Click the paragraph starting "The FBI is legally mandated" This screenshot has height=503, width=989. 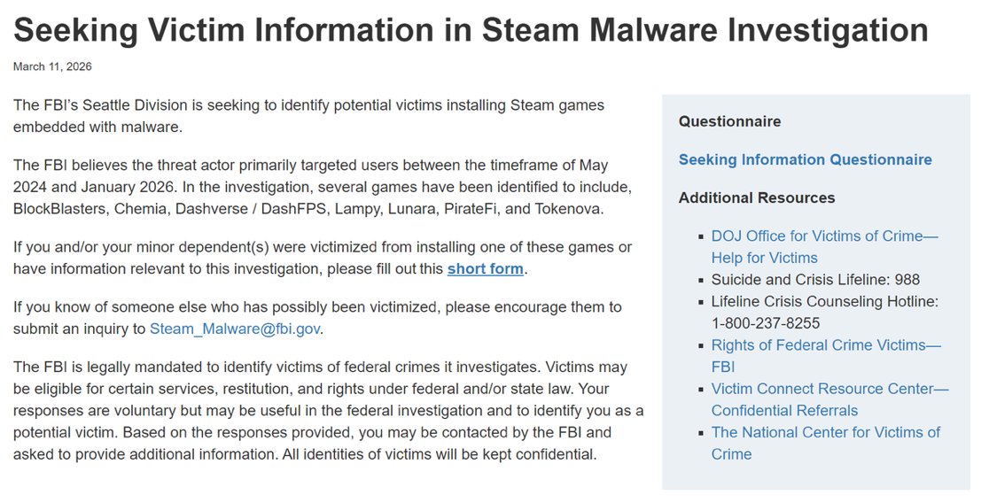(328, 411)
